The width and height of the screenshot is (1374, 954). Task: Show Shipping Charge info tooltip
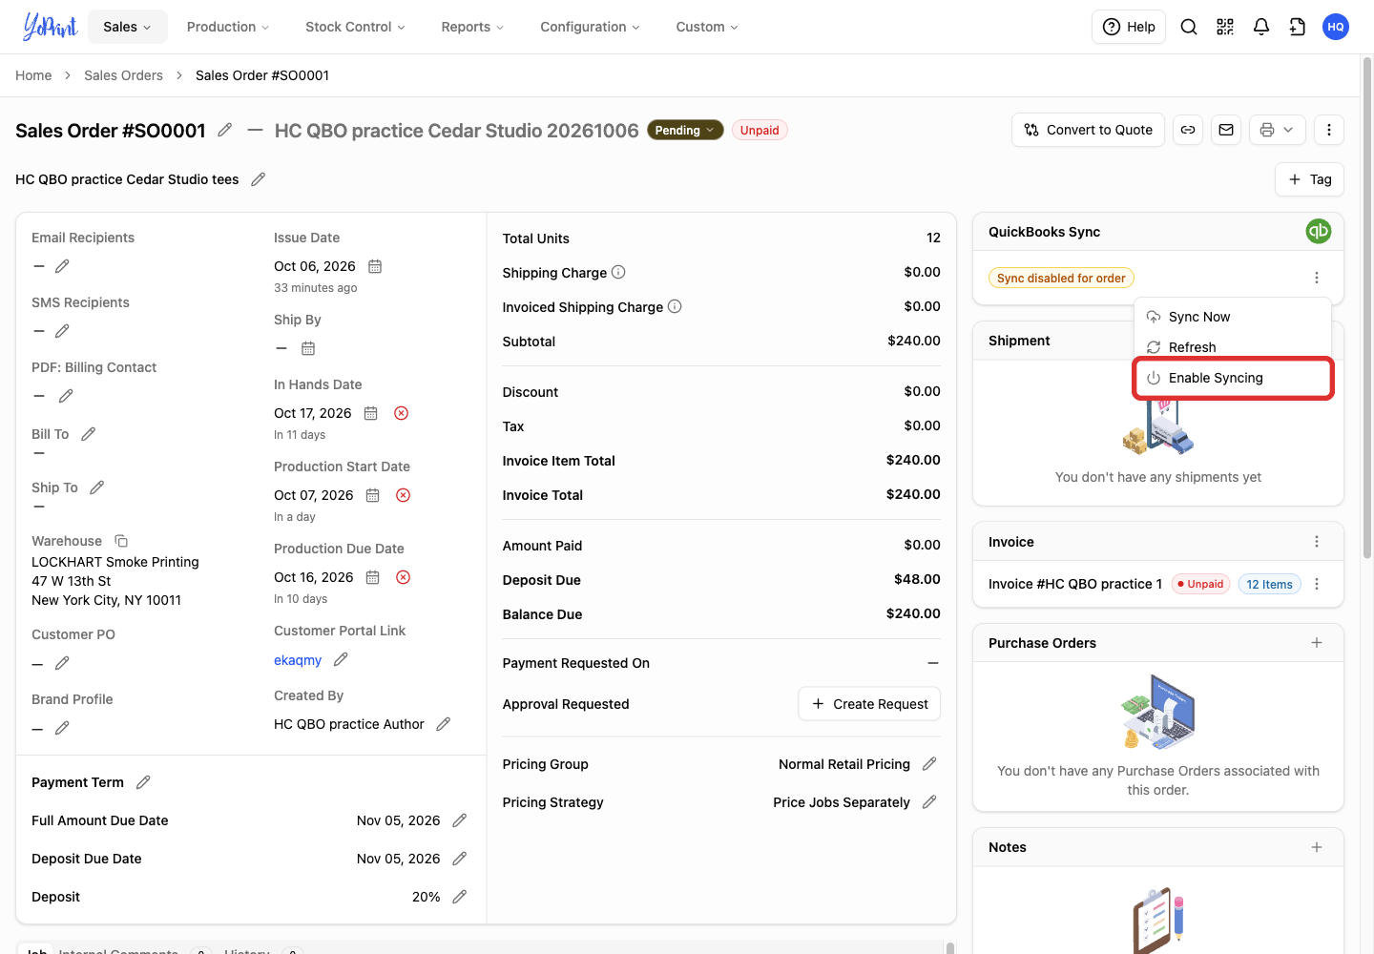tap(618, 272)
